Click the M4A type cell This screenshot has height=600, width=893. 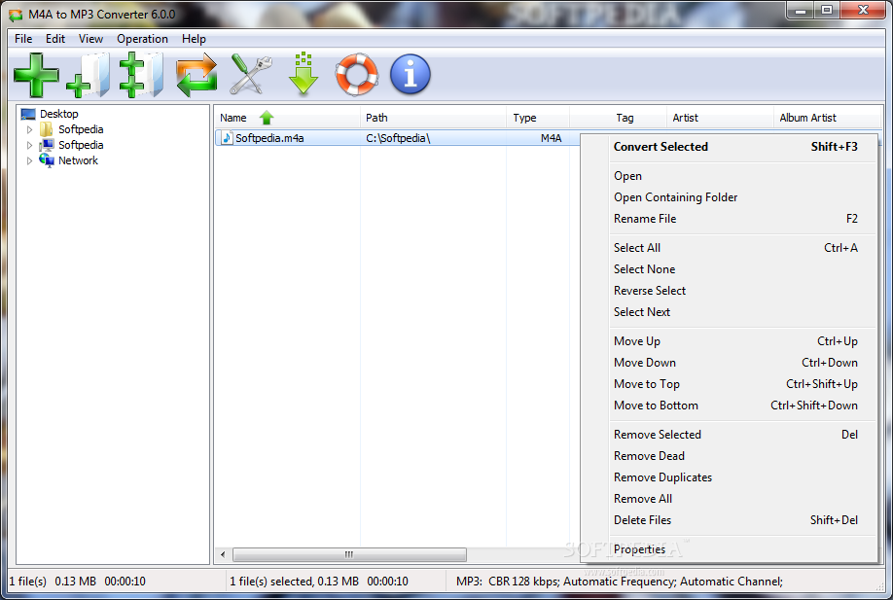[551, 138]
